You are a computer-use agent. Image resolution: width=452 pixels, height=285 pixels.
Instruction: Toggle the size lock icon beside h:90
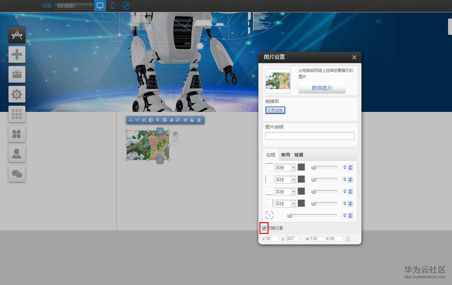348,239
